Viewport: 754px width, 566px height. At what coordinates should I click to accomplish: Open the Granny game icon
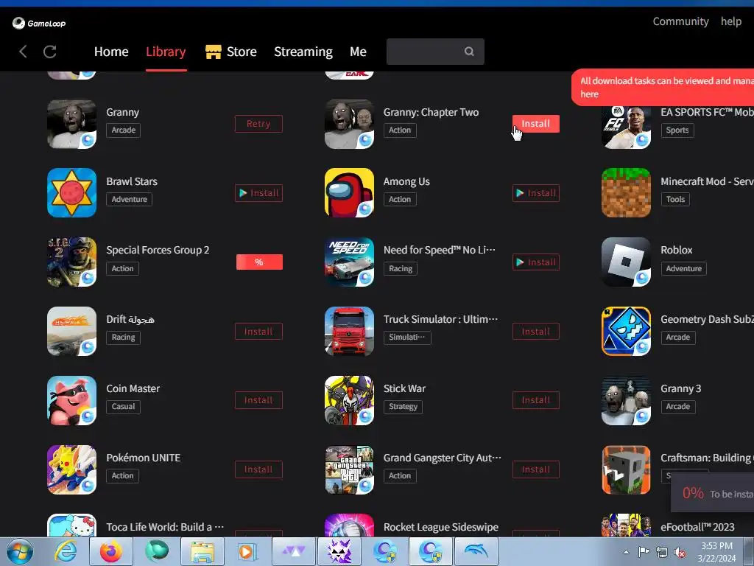tap(71, 124)
